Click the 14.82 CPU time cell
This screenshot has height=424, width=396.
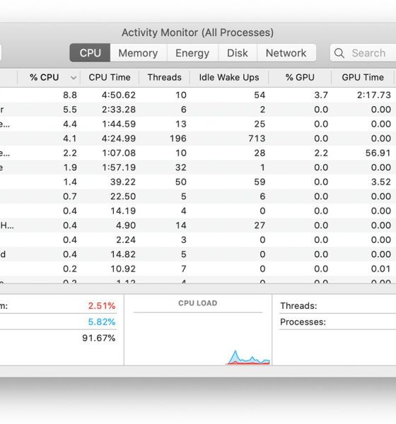click(x=123, y=254)
